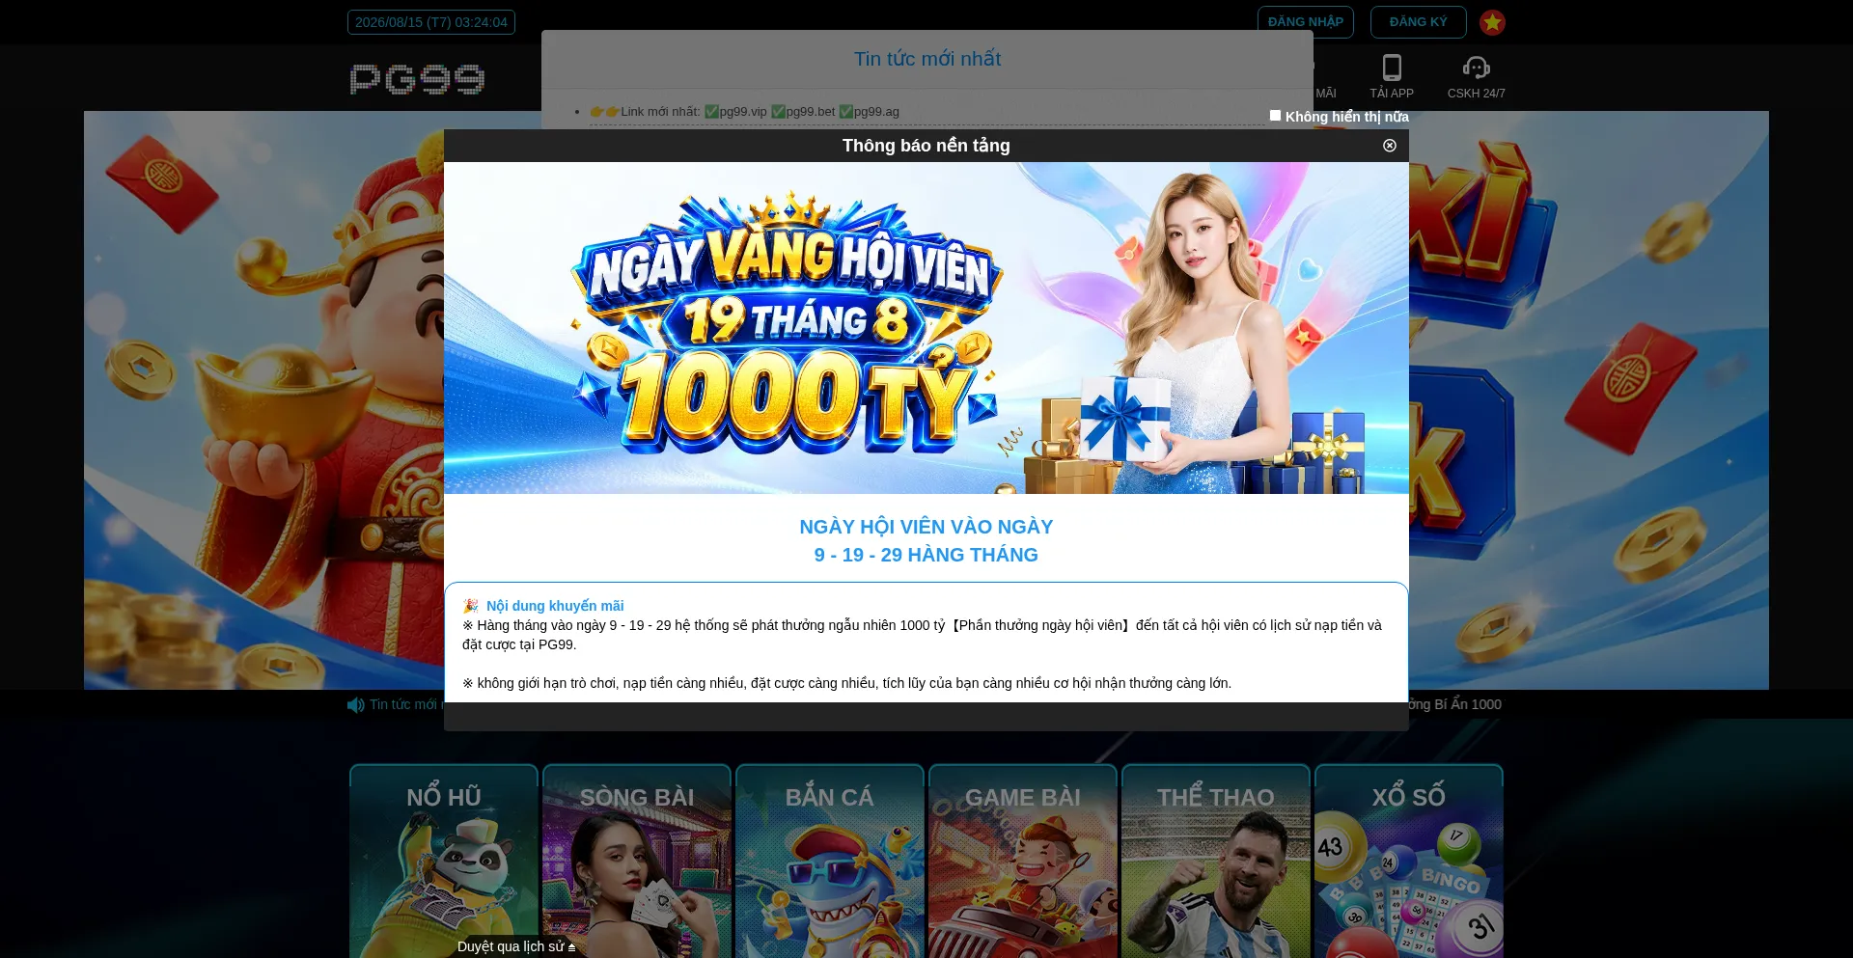Click the Nội dung khuyến mãi heading

tap(555, 606)
